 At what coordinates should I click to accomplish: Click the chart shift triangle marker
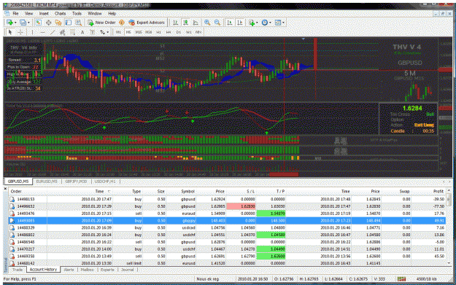(303, 39)
